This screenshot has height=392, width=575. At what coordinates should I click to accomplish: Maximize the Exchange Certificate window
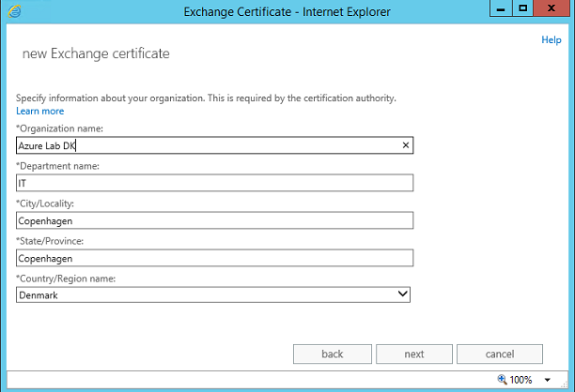pos(523,8)
